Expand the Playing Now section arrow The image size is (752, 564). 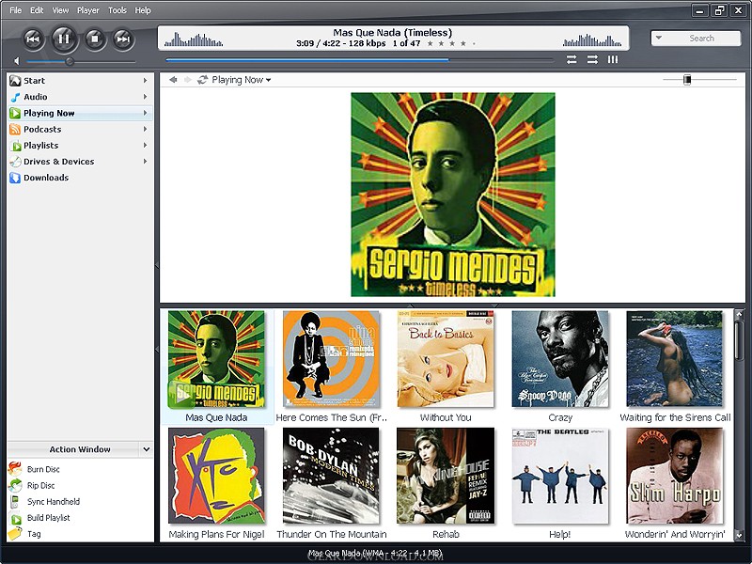145,113
